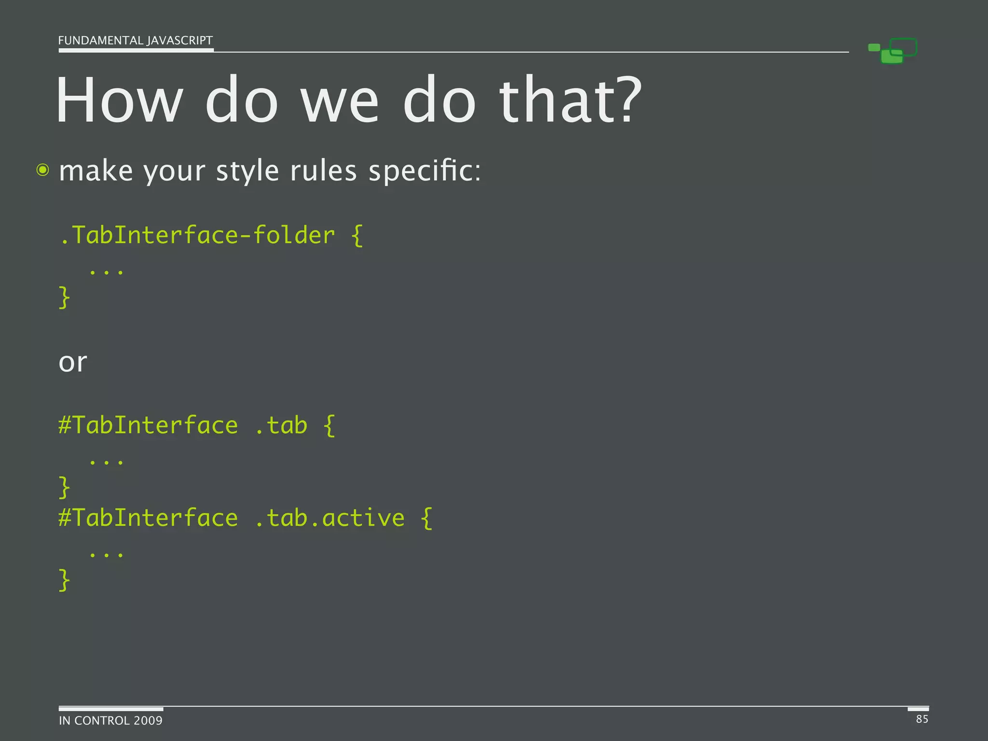The width and height of the screenshot is (988, 741).
Task: Select 'make your style rules specific:' text
Action: coord(270,171)
